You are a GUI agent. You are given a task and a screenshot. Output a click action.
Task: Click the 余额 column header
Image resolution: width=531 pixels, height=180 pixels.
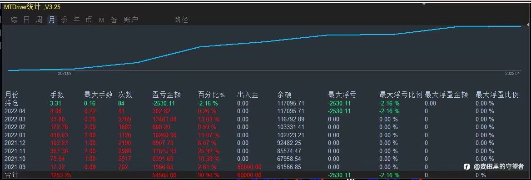[x=284, y=95]
